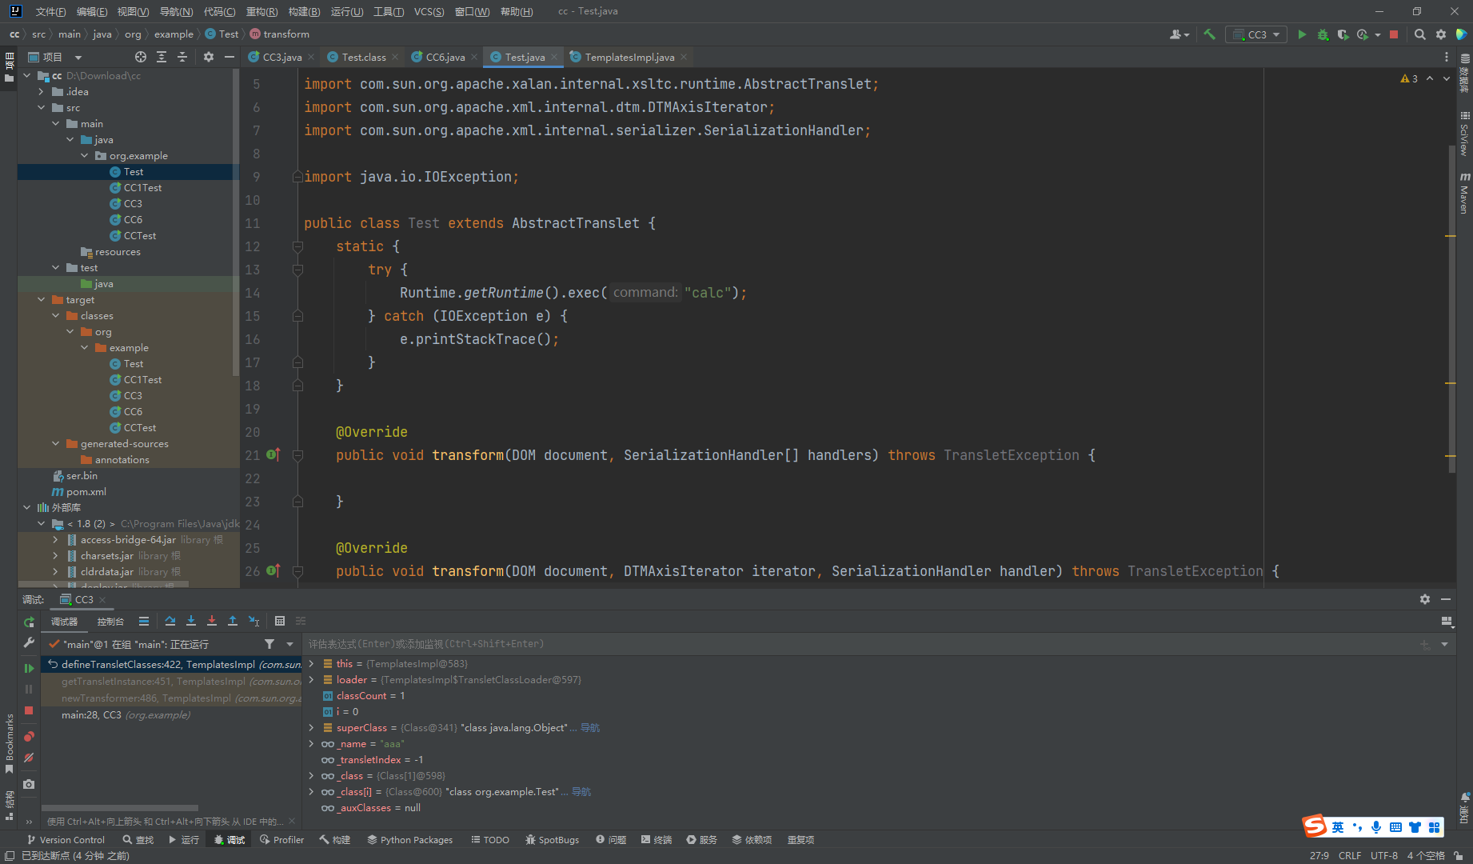Image resolution: width=1473 pixels, height=864 pixels.
Task: Stop the process with the red square
Action: (x=1394, y=34)
